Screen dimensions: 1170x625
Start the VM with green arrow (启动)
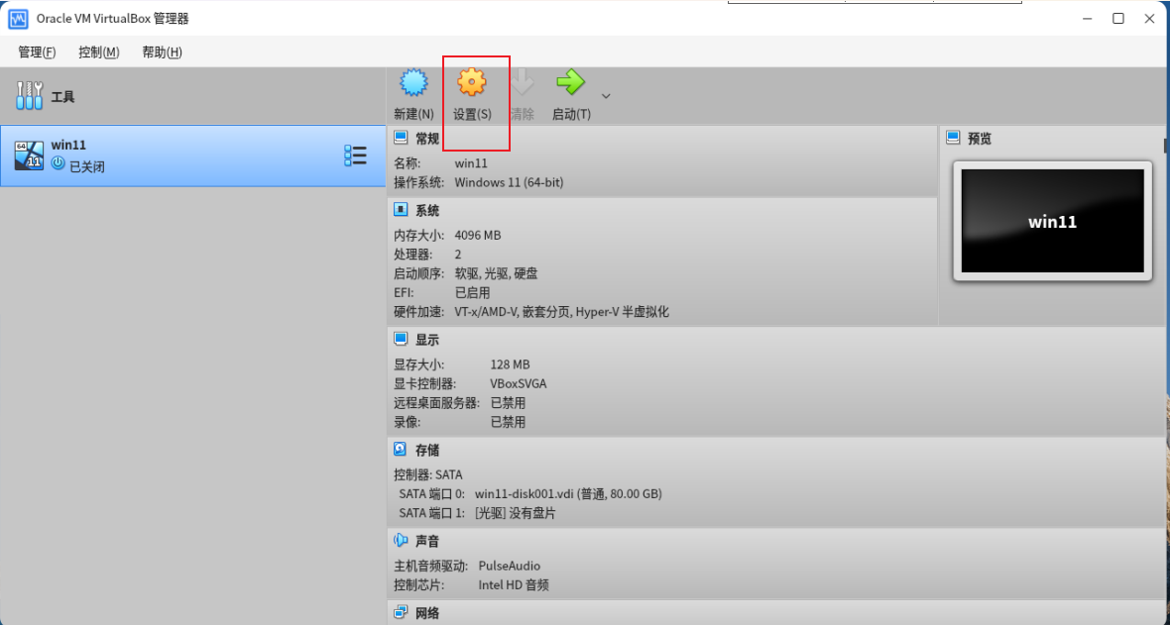click(x=571, y=82)
